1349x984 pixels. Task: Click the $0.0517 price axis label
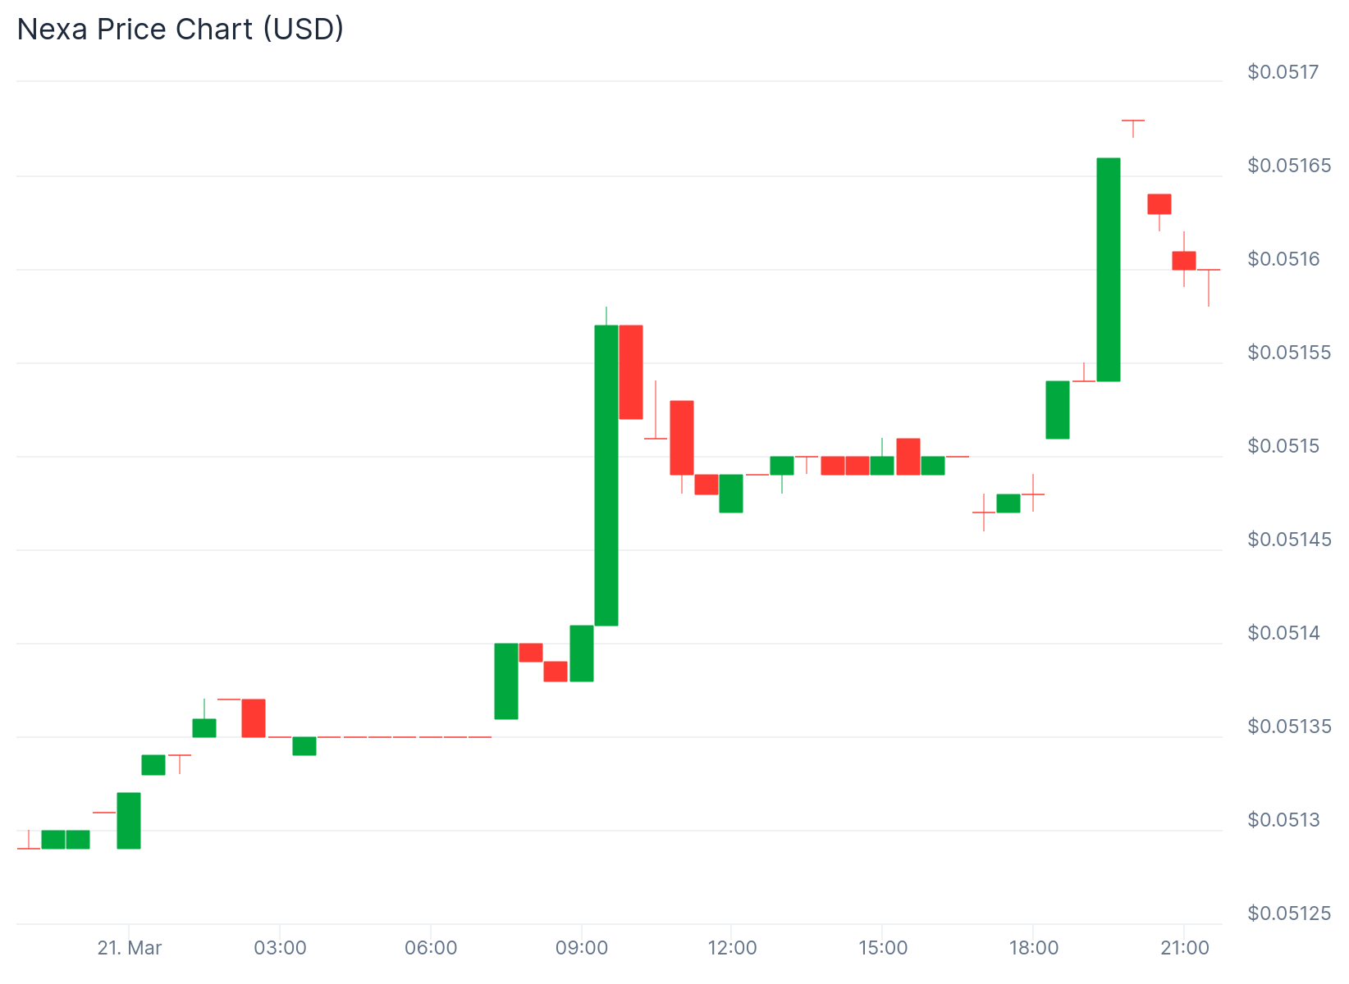coord(1283,72)
